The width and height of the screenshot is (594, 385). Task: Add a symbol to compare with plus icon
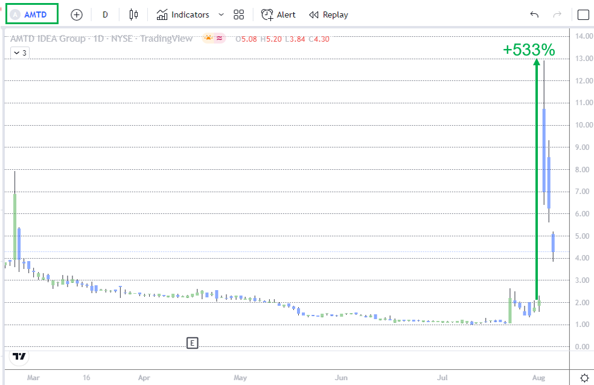point(77,15)
